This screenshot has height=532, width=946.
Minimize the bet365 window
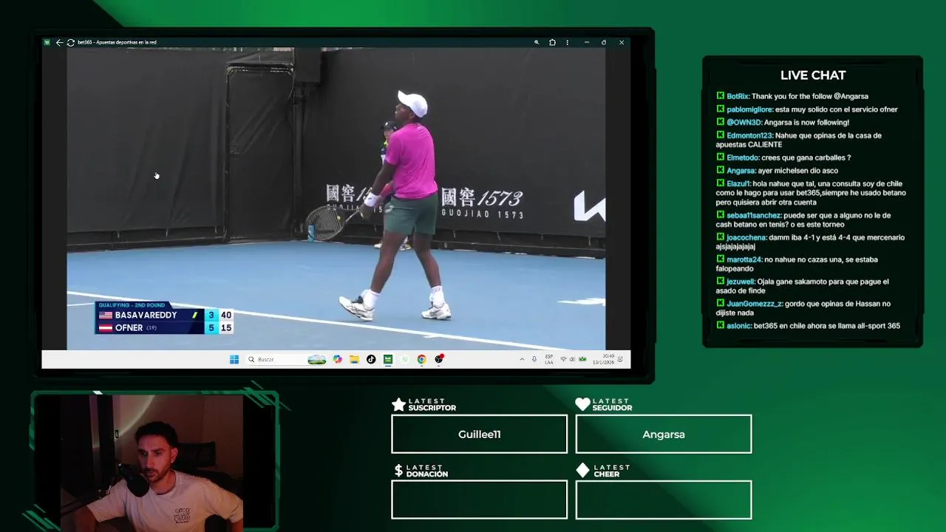click(587, 42)
